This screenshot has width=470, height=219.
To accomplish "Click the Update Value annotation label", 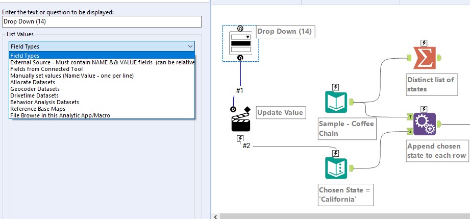I will [281, 113].
